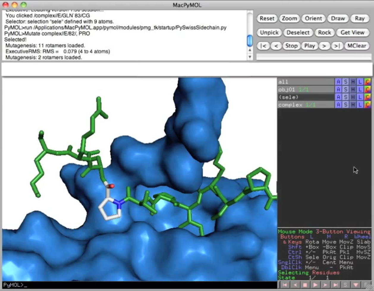The height and width of the screenshot is (291, 374).
Task: Click the Ray trace button
Action: 359,18
